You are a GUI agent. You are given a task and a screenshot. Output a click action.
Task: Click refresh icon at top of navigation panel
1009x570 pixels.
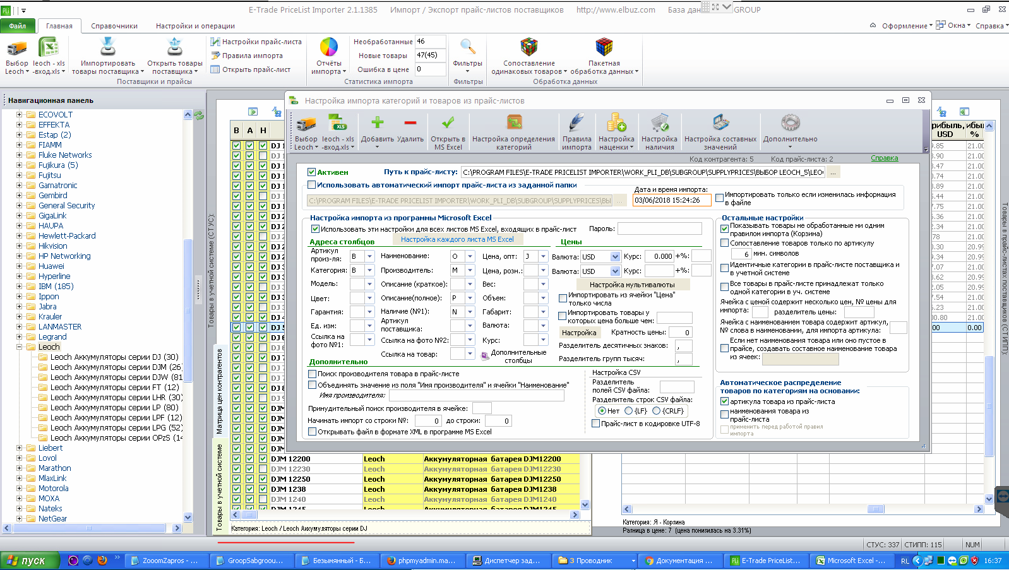coord(199,116)
